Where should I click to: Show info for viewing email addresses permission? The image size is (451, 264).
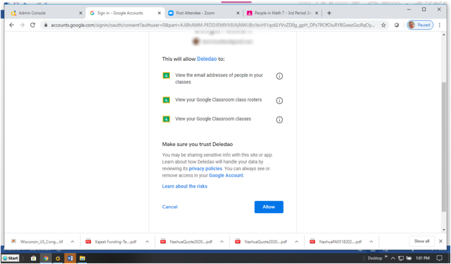pyautogui.click(x=279, y=76)
